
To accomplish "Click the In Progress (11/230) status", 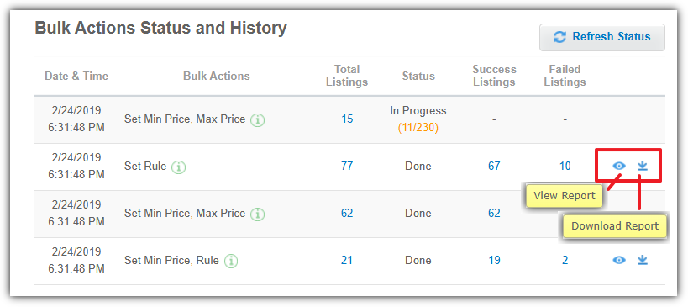I will tap(418, 119).
